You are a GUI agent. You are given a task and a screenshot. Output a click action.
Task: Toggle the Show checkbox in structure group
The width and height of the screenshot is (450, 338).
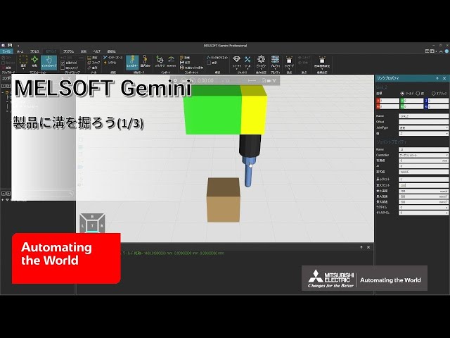(209, 63)
